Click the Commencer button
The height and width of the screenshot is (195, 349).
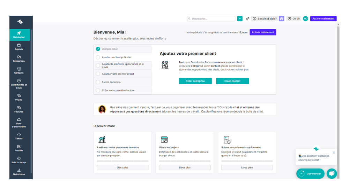tap(310, 174)
